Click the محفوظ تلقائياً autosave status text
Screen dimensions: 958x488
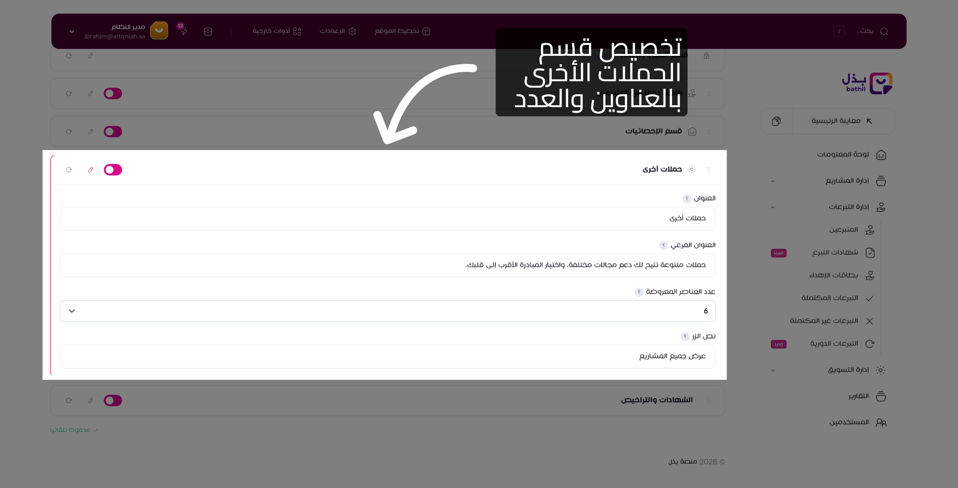click(74, 430)
